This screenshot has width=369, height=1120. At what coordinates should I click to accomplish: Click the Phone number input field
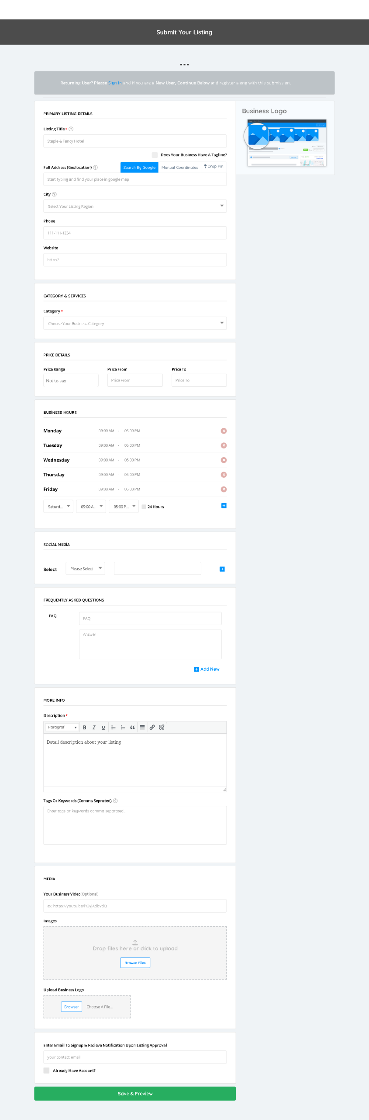pos(134,233)
